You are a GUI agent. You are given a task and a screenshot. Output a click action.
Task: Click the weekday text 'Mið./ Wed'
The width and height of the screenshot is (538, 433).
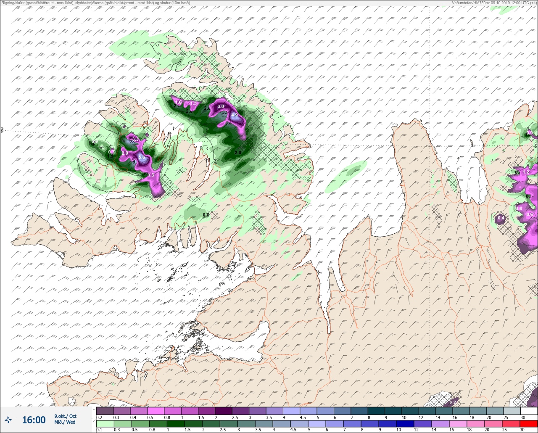65,422
